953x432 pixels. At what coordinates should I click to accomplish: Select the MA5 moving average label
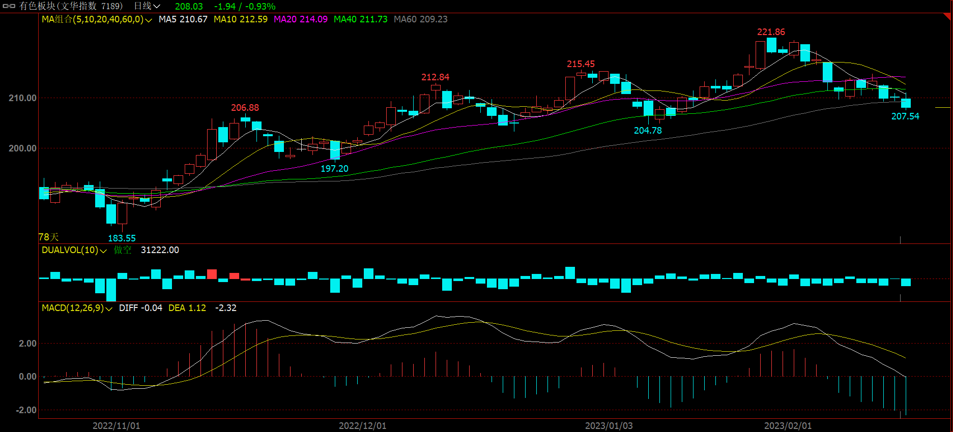point(183,19)
